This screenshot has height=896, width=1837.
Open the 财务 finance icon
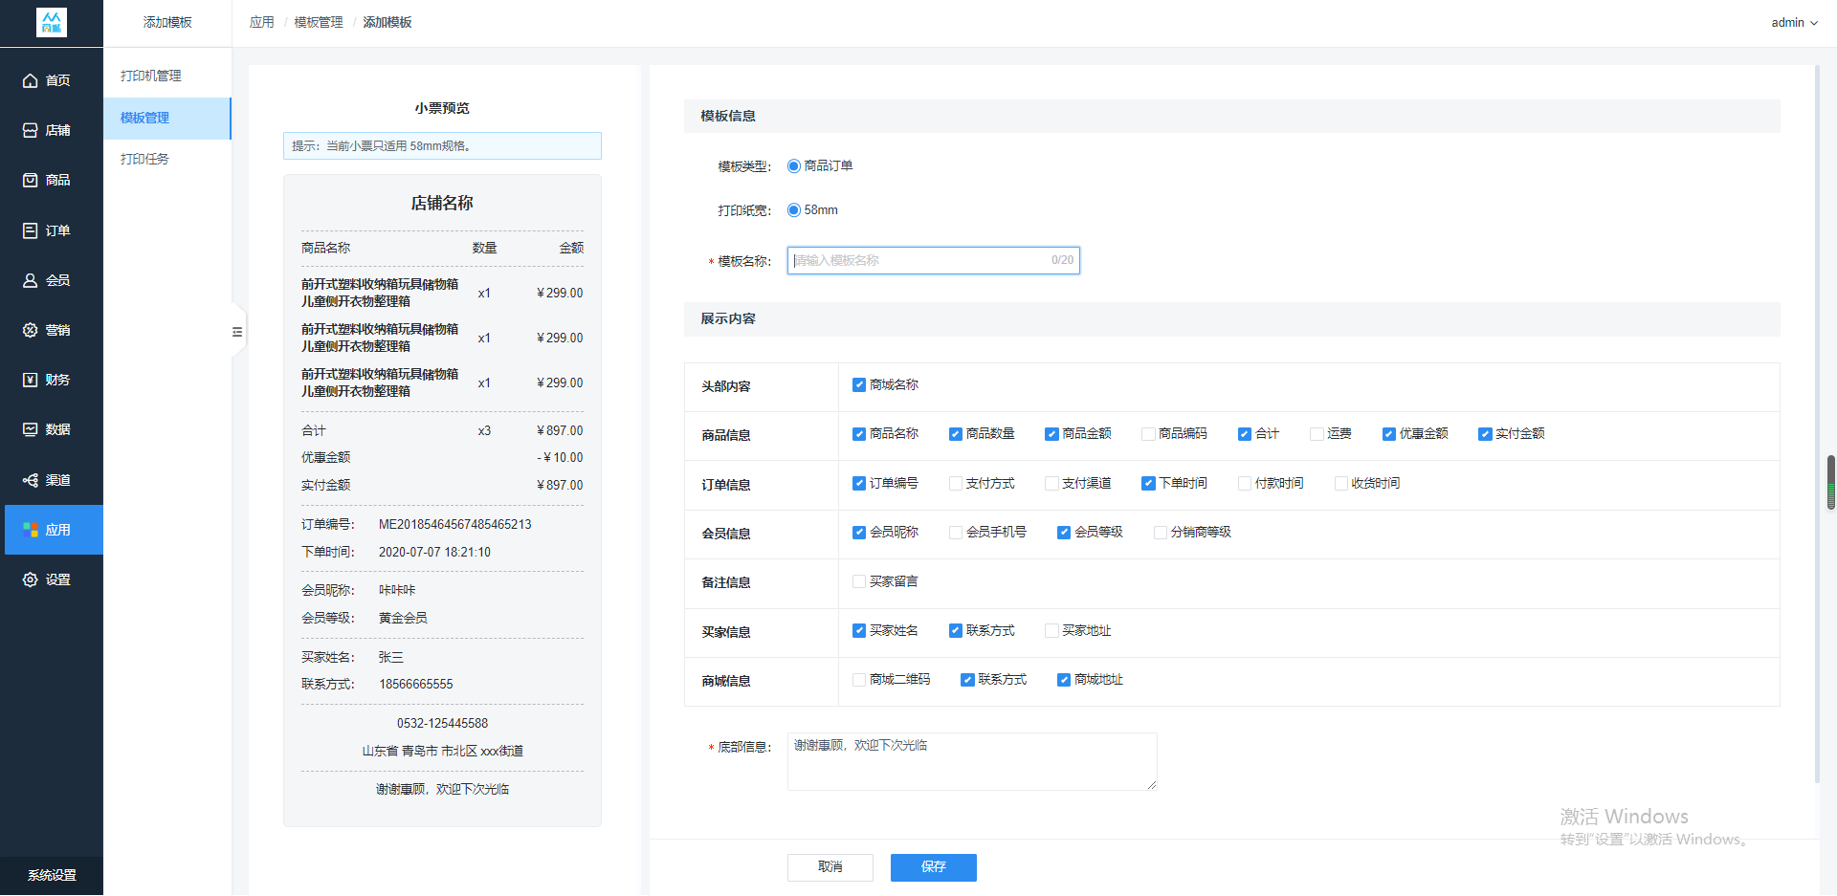click(x=31, y=380)
